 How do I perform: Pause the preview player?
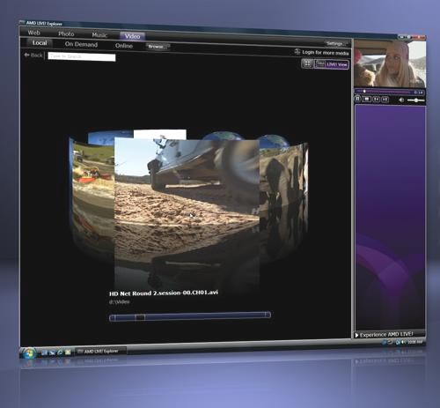(357, 99)
